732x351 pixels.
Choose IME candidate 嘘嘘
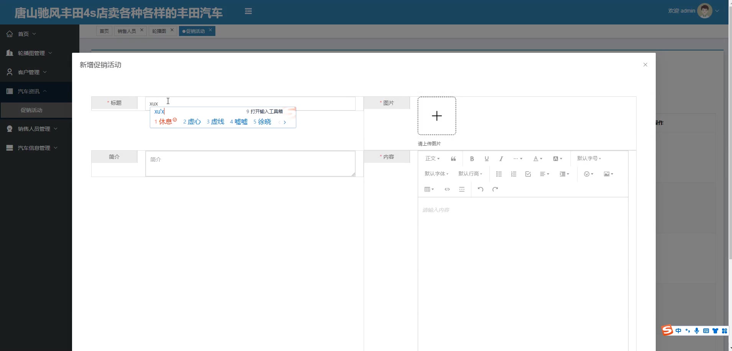click(238, 122)
